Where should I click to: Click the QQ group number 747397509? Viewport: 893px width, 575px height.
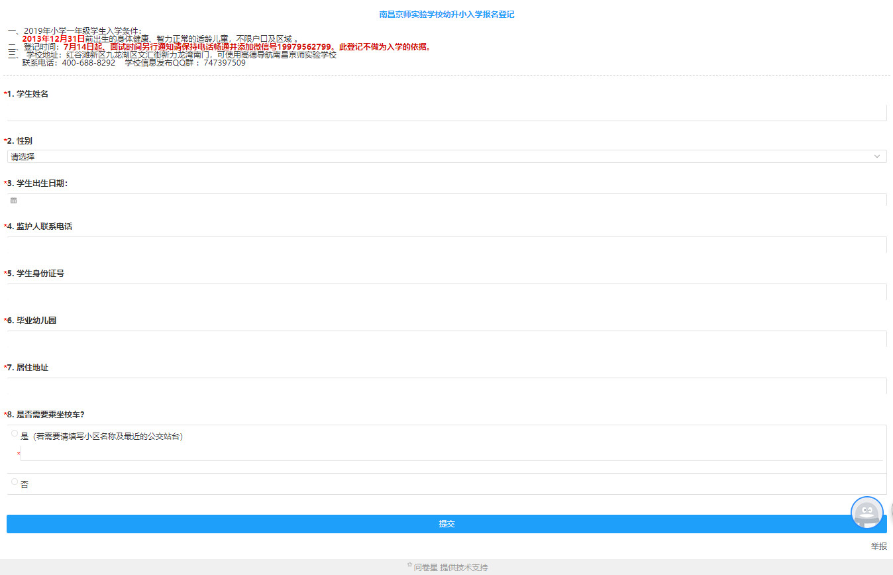tap(225, 63)
